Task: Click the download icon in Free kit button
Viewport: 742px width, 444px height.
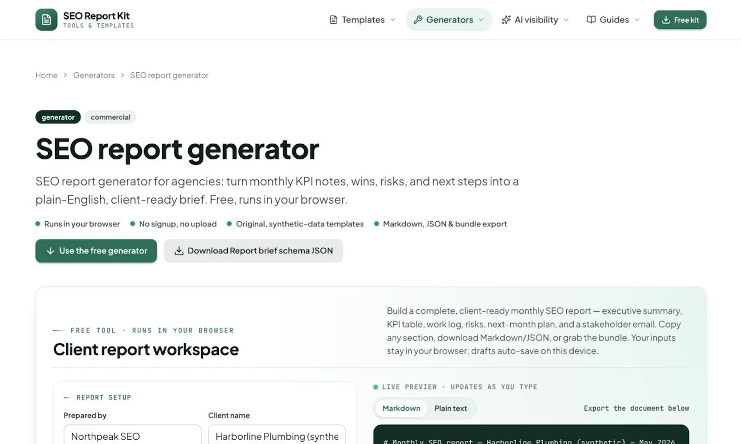Action: pyautogui.click(x=666, y=19)
